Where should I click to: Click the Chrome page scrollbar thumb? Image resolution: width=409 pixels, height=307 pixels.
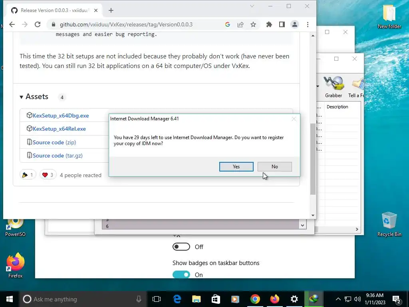tap(313, 159)
